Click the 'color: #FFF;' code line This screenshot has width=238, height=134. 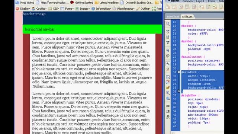pos(198,33)
